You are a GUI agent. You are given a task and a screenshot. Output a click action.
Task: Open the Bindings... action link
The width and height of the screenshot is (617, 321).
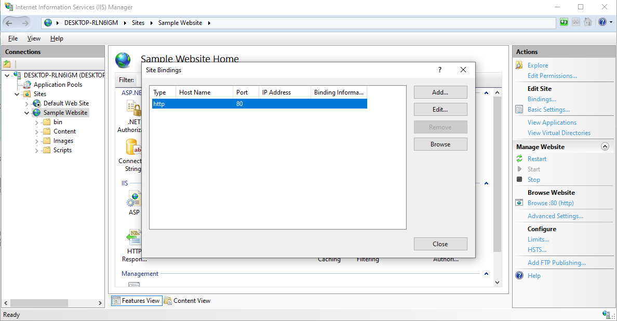(542, 99)
